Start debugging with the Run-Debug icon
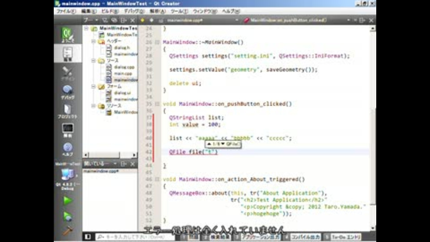Viewport: 430px width, 242px height. tap(68, 216)
